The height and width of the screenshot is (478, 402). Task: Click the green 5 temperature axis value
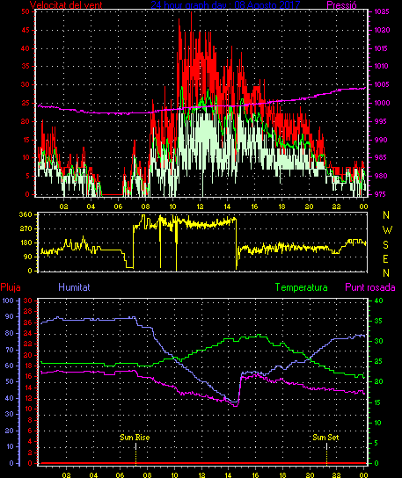tap(376, 443)
